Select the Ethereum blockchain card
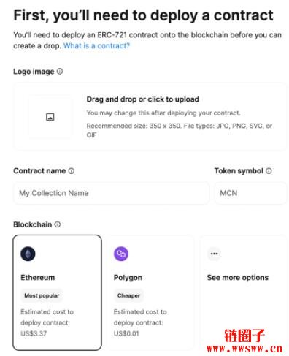The width and height of the screenshot is (289, 356). pyautogui.click(x=57, y=292)
